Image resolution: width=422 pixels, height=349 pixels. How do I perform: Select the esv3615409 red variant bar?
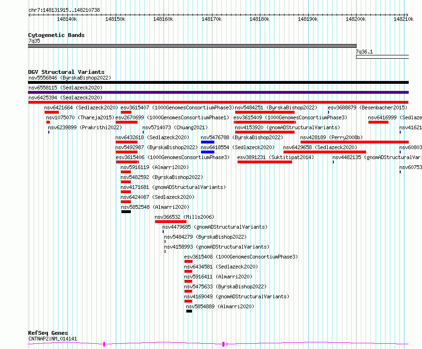[265, 122]
